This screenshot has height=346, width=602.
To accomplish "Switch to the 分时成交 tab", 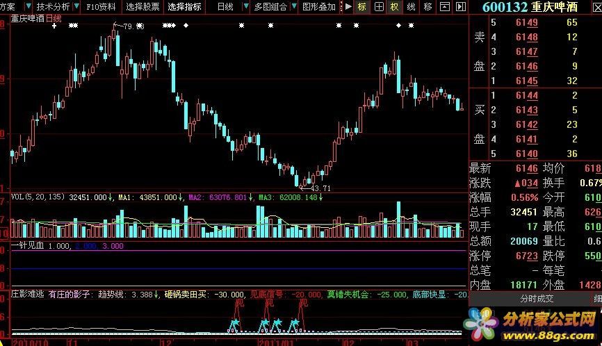I will (536, 299).
